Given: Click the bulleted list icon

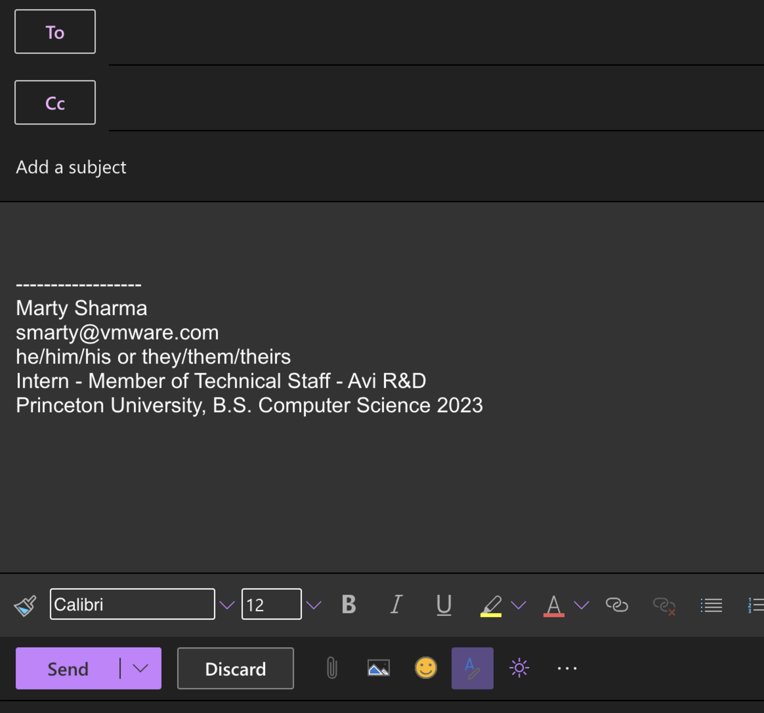Looking at the screenshot, I should coord(711,606).
